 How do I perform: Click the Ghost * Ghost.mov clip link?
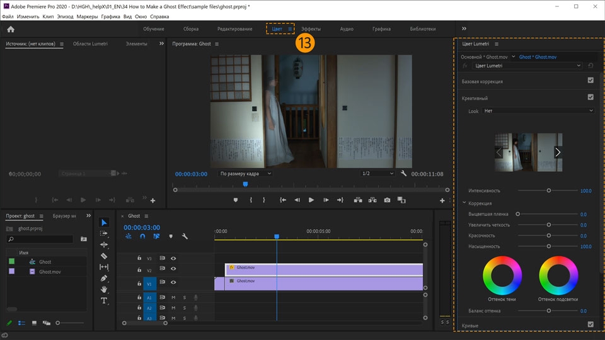coord(538,57)
